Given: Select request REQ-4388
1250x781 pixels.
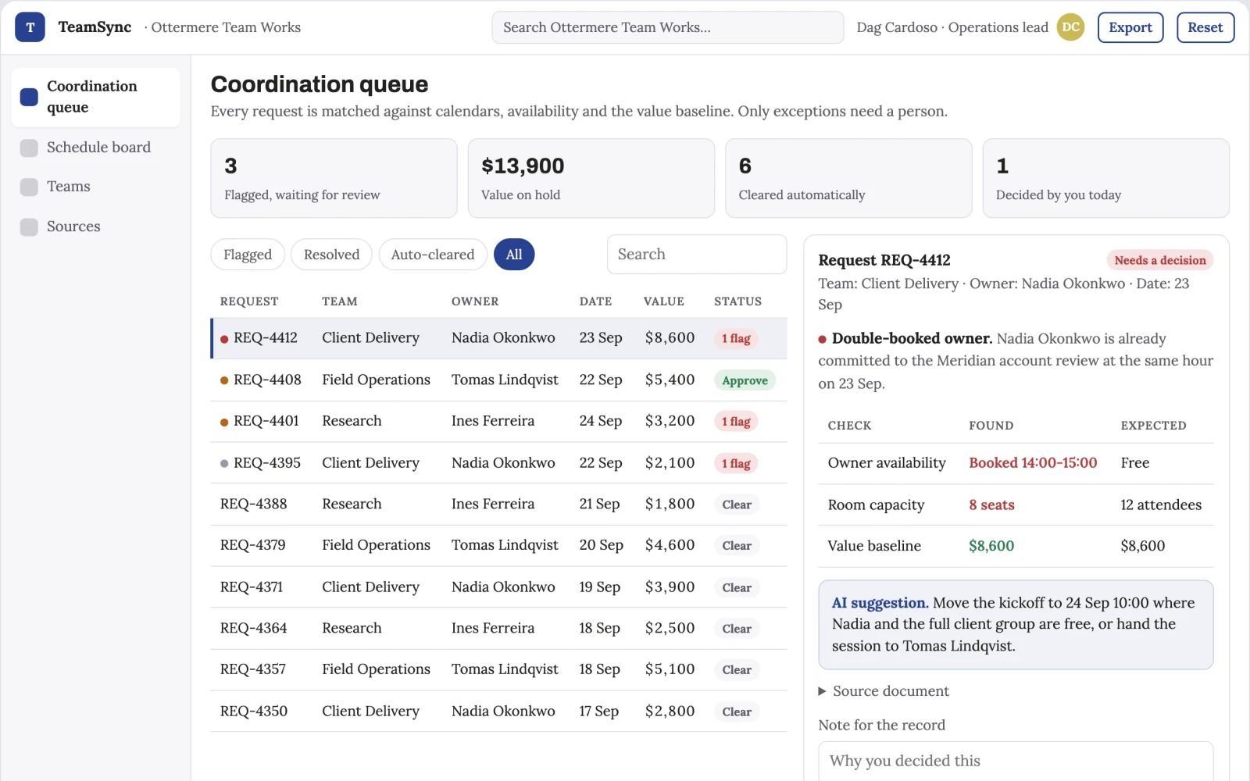Looking at the screenshot, I should (x=499, y=505).
